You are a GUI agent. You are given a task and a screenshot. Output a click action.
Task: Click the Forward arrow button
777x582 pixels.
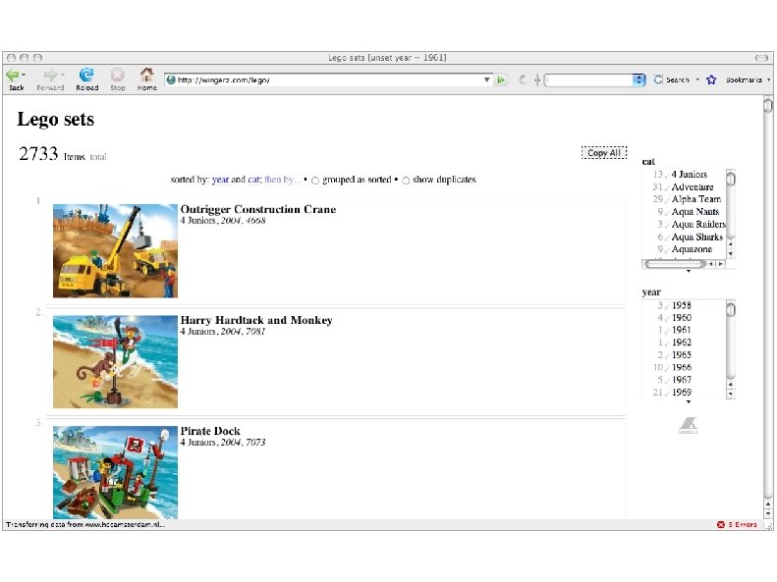(x=49, y=75)
